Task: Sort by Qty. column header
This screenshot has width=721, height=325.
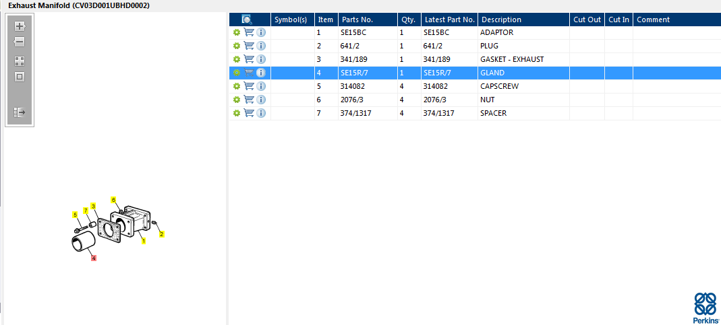Action: (x=409, y=20)
